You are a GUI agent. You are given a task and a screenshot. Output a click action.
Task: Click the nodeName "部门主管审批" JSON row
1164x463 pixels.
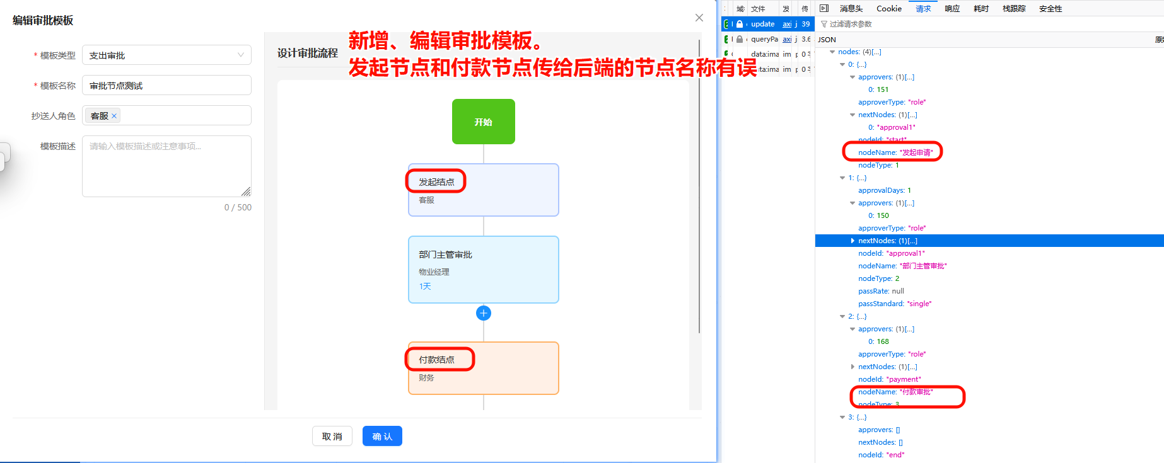902,266
